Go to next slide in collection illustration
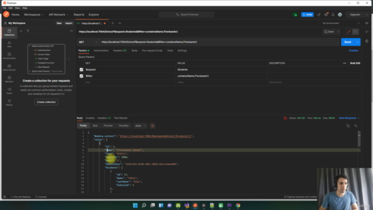Screen dimensions: 373x210 click(69, 58)
